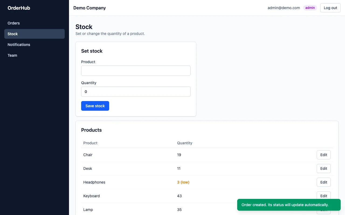Click the Quantity column header

pos(185,143)
